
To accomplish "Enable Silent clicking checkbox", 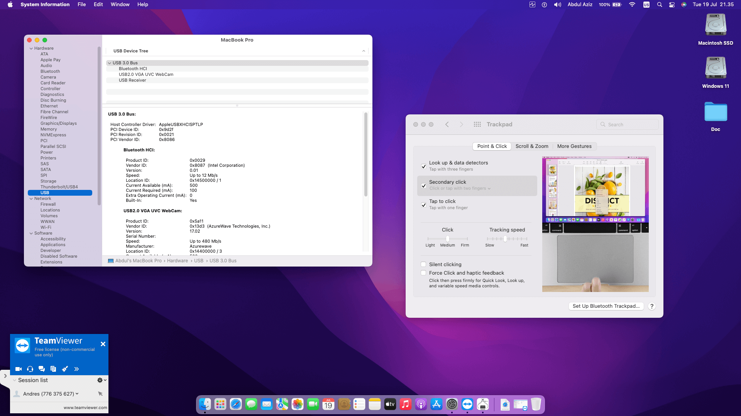I will pos(423,264).
